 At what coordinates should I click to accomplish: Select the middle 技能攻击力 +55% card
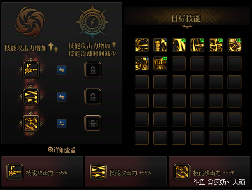click(126, 171)
